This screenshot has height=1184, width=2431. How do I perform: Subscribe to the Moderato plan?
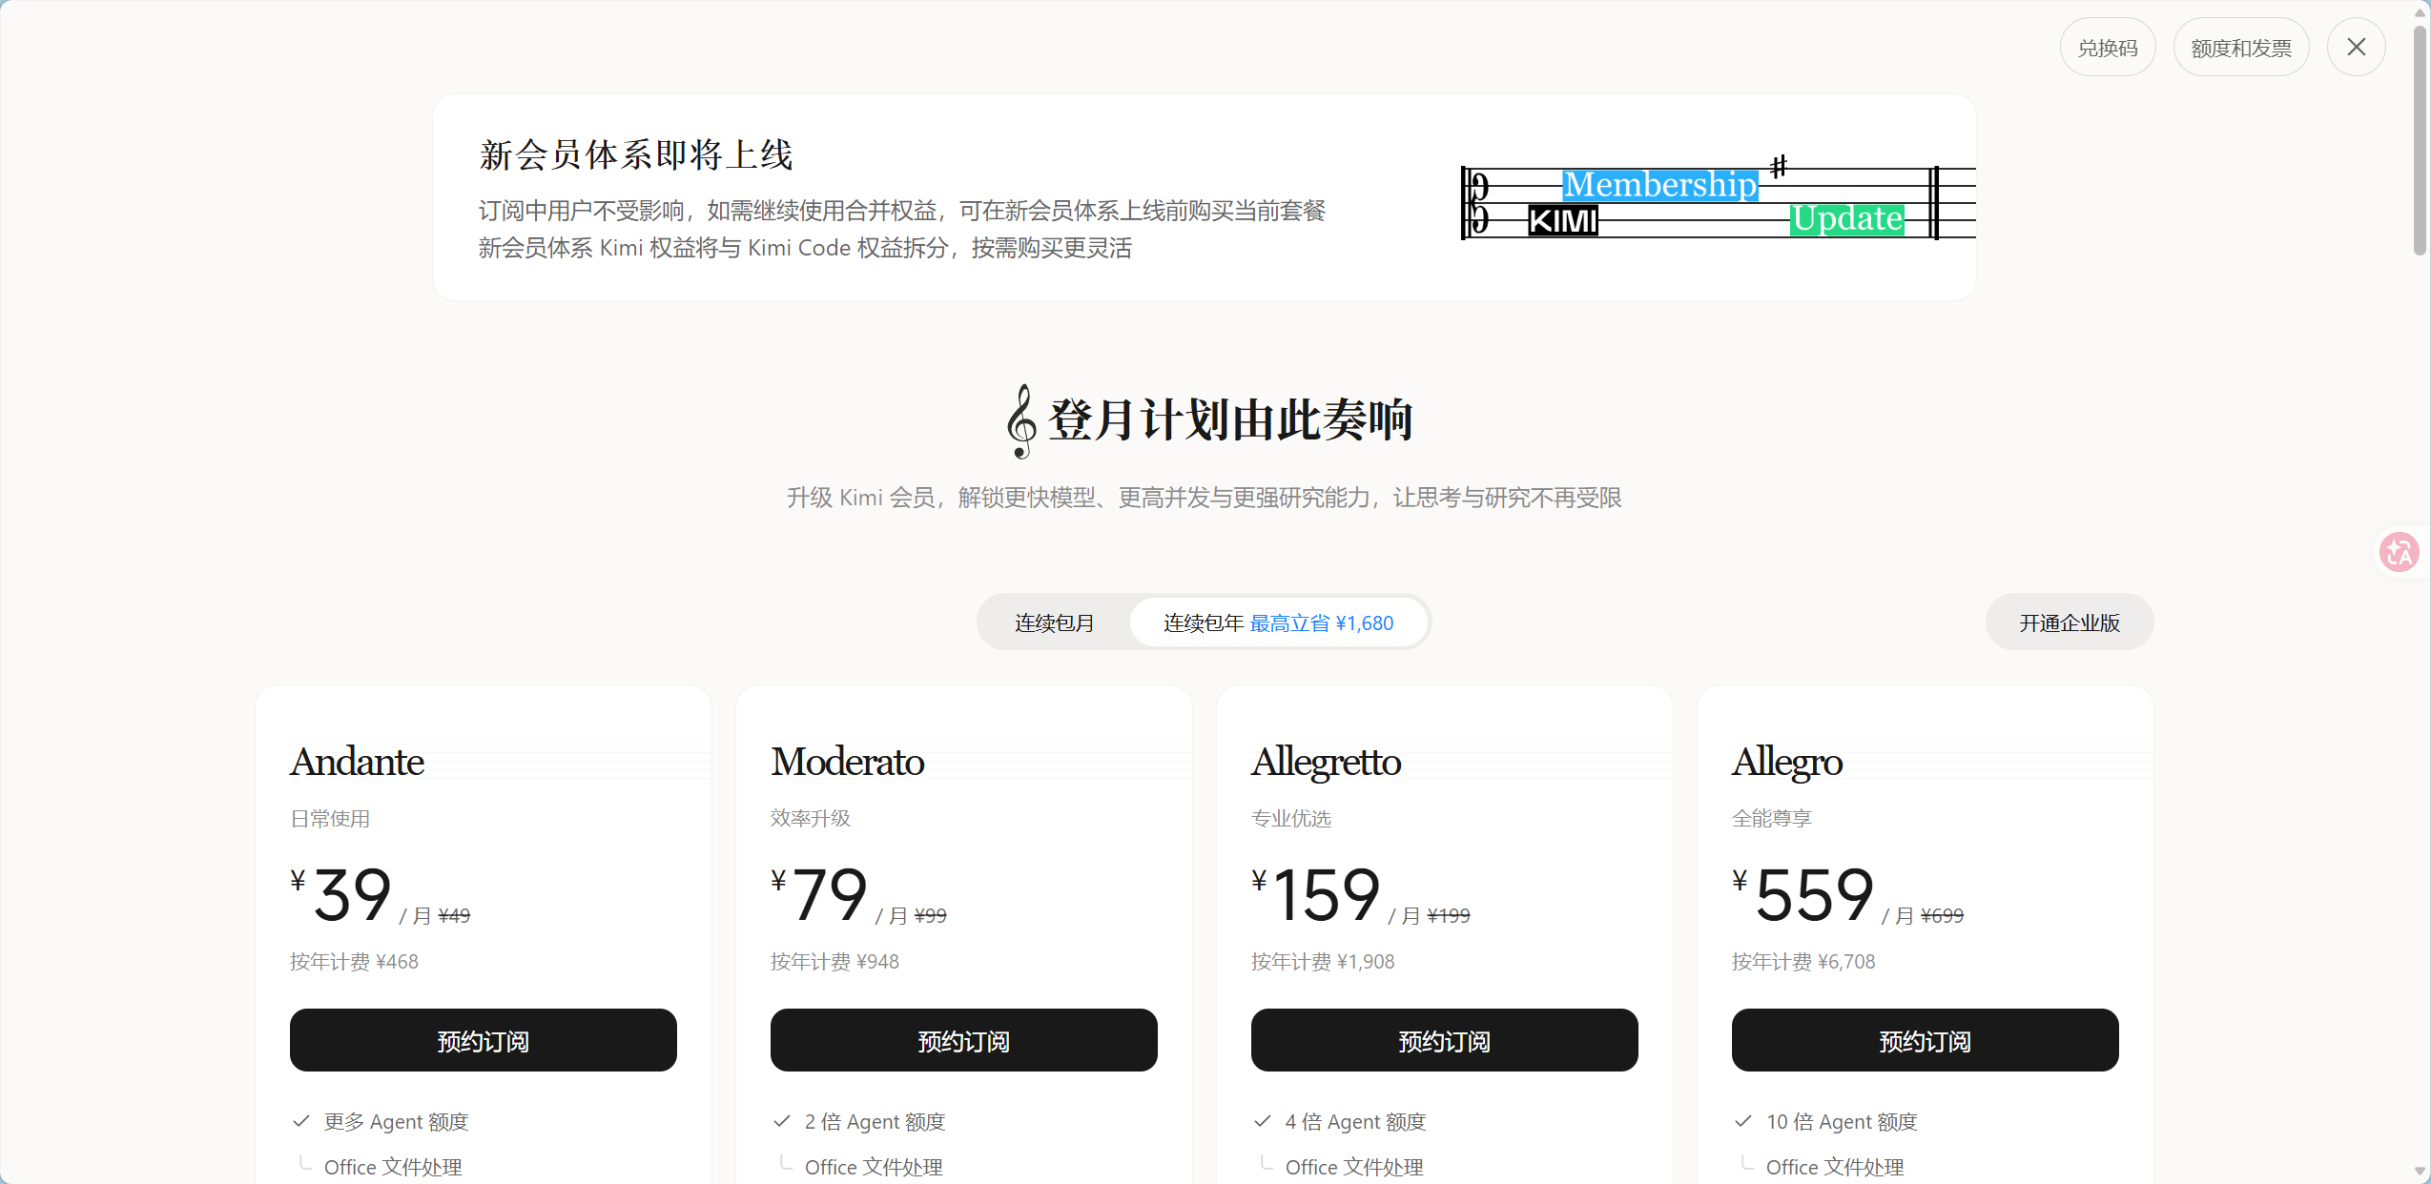[x=964, y=1040]
